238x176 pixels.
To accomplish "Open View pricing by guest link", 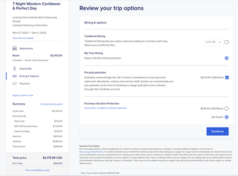I will [51, 104].
